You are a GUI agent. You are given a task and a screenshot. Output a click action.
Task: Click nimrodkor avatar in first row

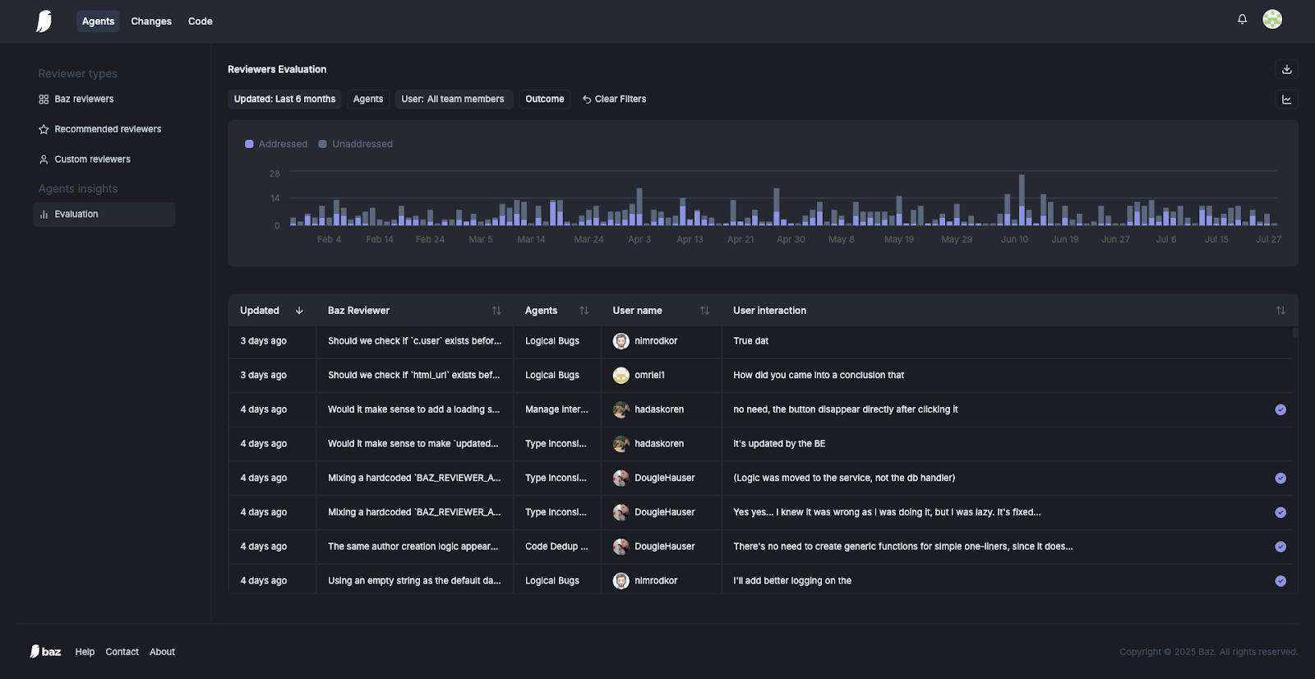coord(621,341)
